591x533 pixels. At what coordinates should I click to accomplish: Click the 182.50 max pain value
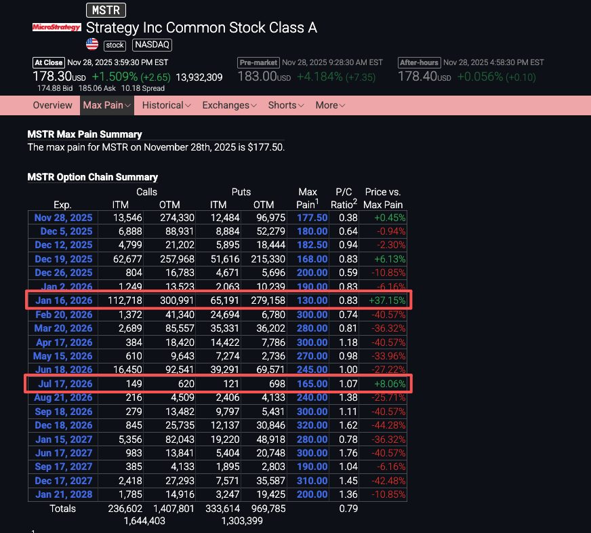point(312,245)
